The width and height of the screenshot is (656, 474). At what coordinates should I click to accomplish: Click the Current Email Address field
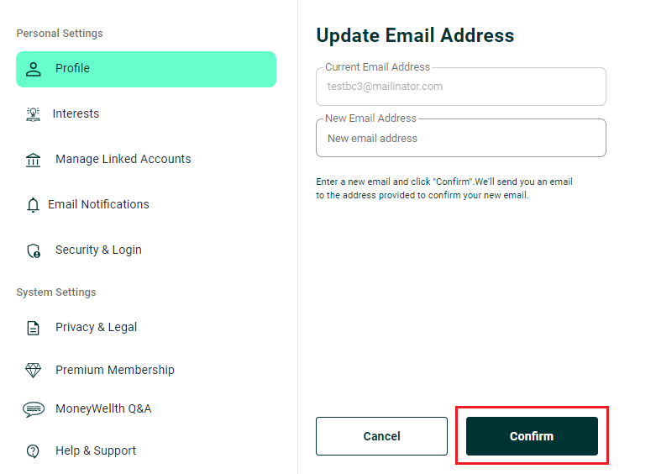[460, 87]
